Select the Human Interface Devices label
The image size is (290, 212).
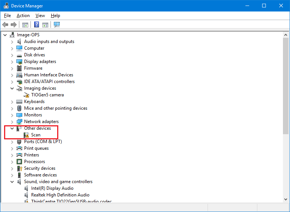click(49, 75)
